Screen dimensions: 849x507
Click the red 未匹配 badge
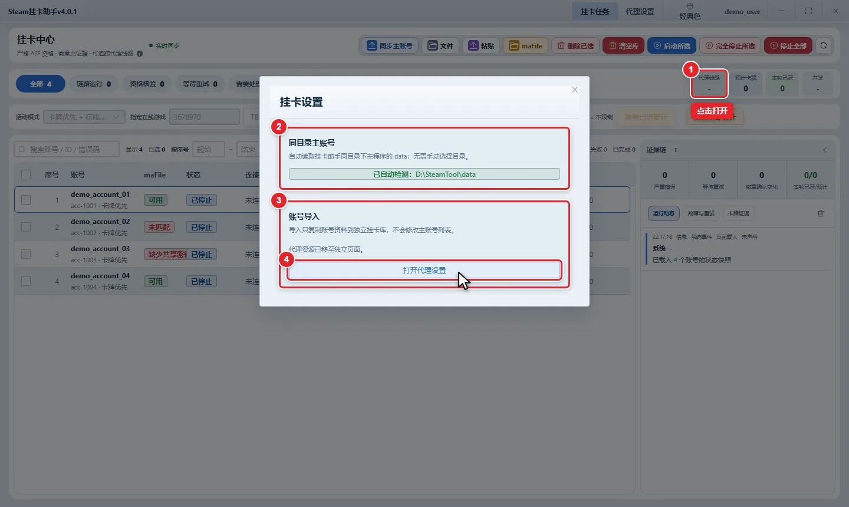pyautogui.click(x=159, y=227)
